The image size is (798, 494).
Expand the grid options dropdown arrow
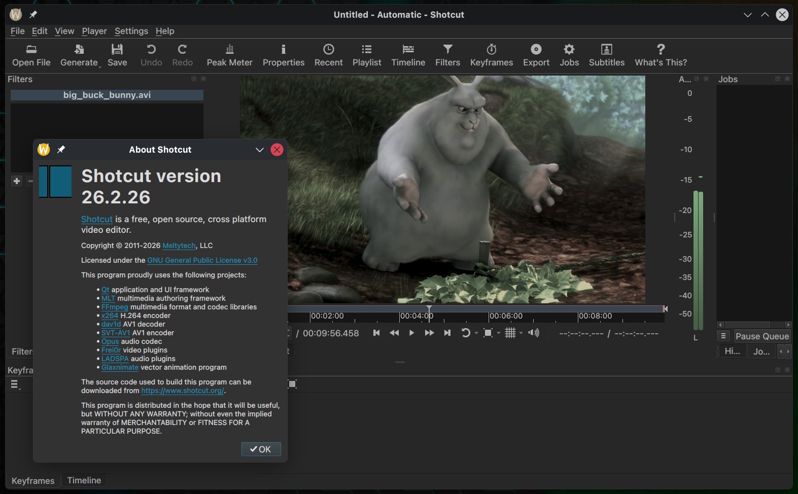[521, 333]
